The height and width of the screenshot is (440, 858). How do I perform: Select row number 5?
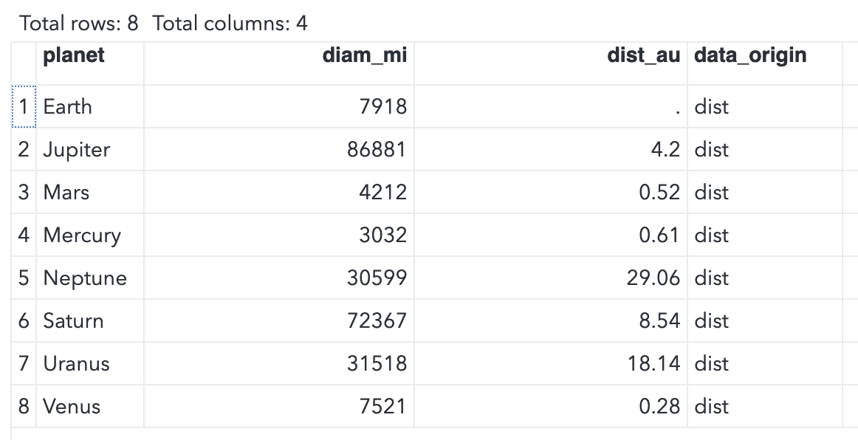(x=24, y=278)
